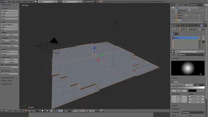Screen dimensions: 208x117
Task: Click add new texture plus icon
Action: (201, 51)
